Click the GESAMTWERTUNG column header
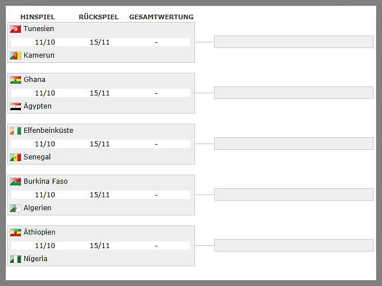Screen dimensions: 382x286 [x=161, y=17]
